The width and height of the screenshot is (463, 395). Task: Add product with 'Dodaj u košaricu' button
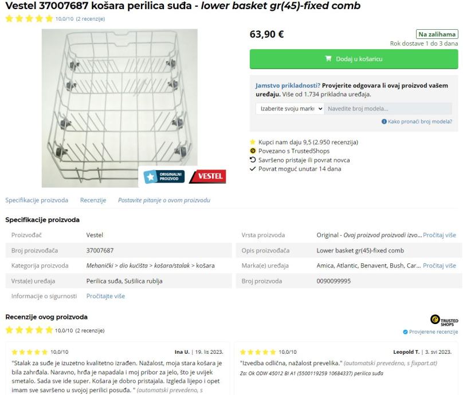tap(354, 59)
